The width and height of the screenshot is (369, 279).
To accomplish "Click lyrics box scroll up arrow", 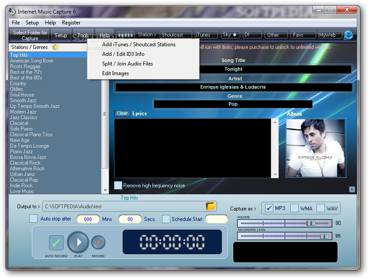I will click(275, 122).
